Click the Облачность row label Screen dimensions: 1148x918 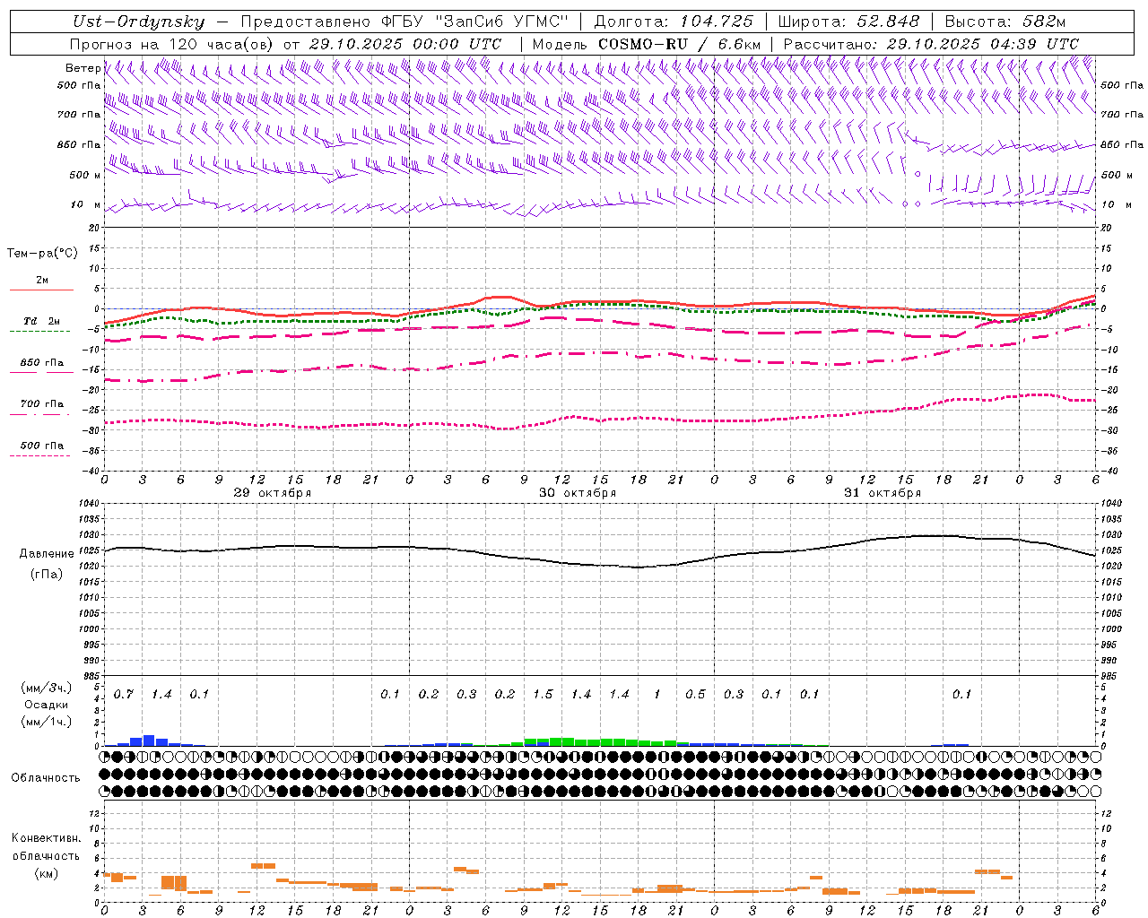click(x=46, y=778)
